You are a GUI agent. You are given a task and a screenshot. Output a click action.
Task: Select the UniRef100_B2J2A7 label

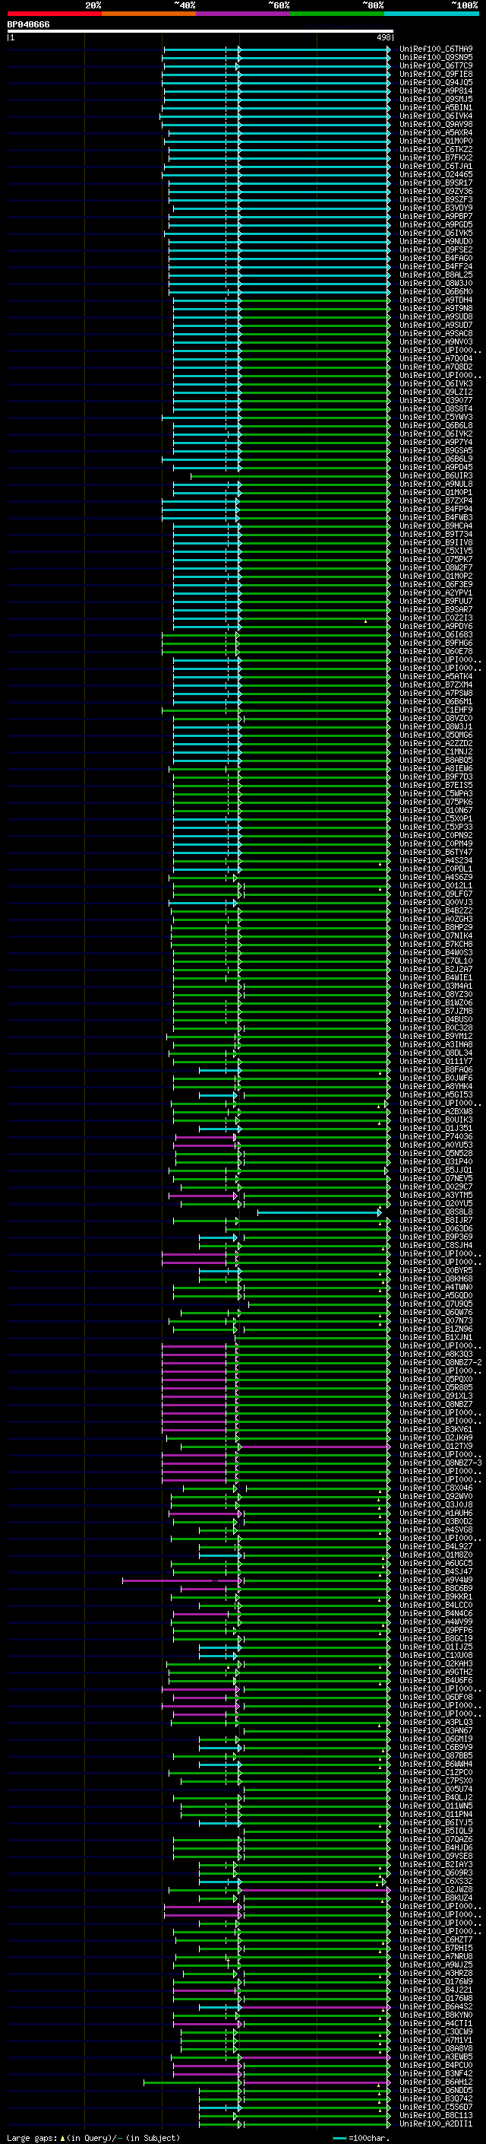435,969
